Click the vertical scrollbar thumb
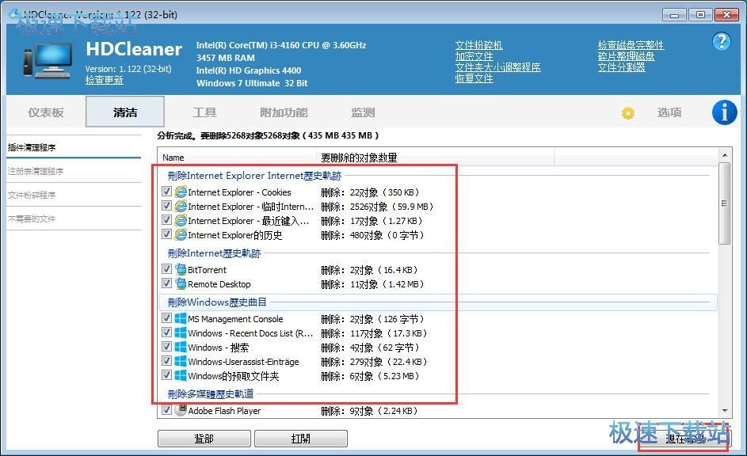 [x=725, y=203]
